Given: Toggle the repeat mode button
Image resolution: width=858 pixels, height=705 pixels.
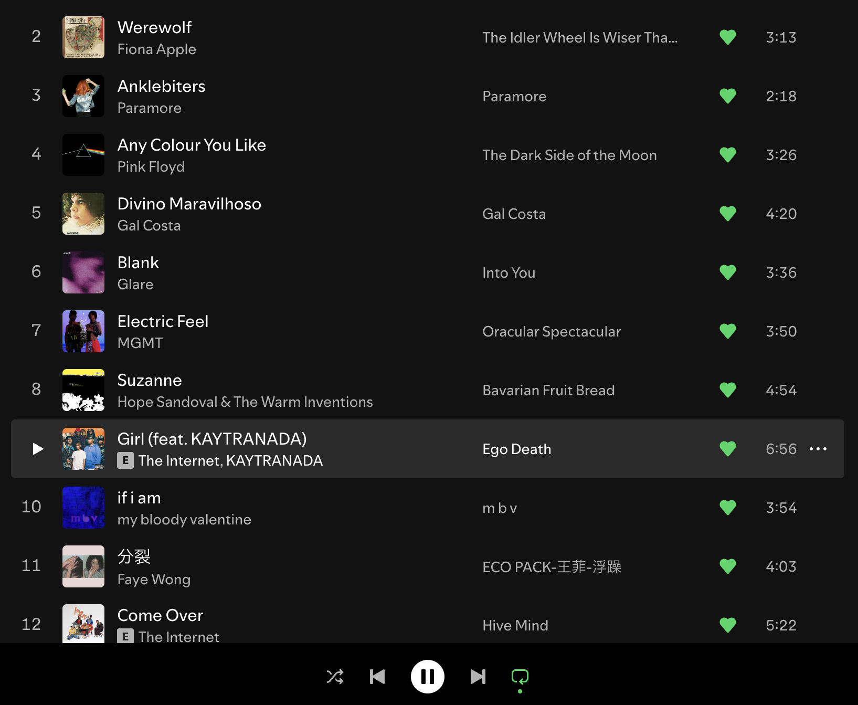Looking at the screenshot, I should coord(520,677).
